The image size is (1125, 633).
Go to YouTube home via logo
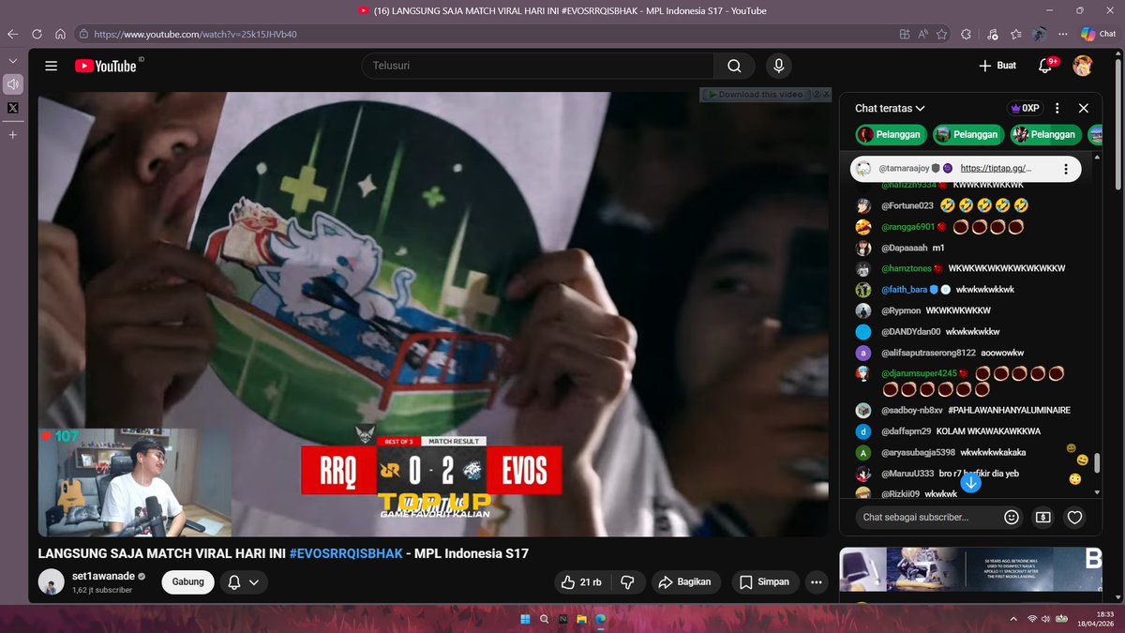pyautogui.click(x=106, y=66)
